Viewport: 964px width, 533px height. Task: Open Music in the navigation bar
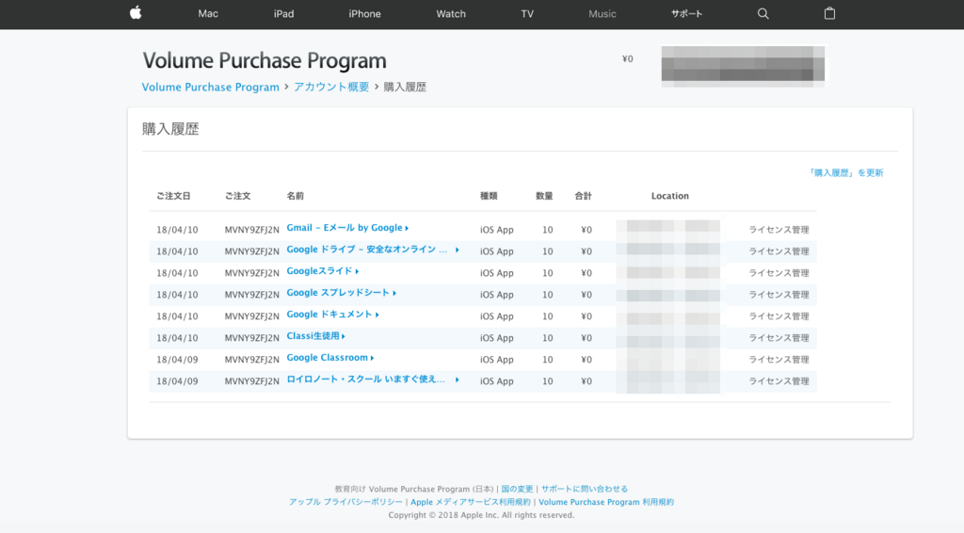(x=602, y=13)
